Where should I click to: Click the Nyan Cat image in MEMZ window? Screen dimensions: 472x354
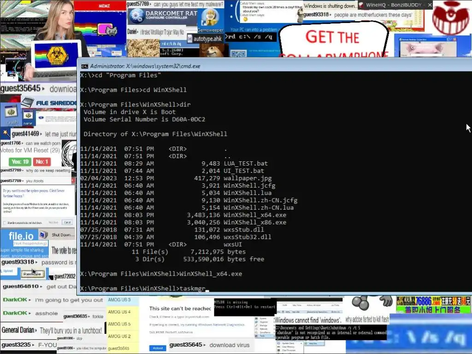(106, 30)
